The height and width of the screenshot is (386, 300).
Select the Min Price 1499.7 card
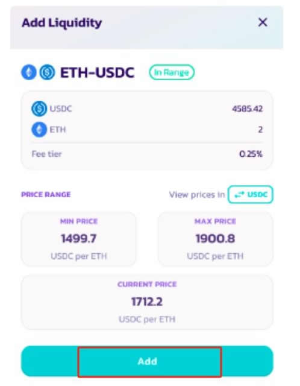pos(78,239)
